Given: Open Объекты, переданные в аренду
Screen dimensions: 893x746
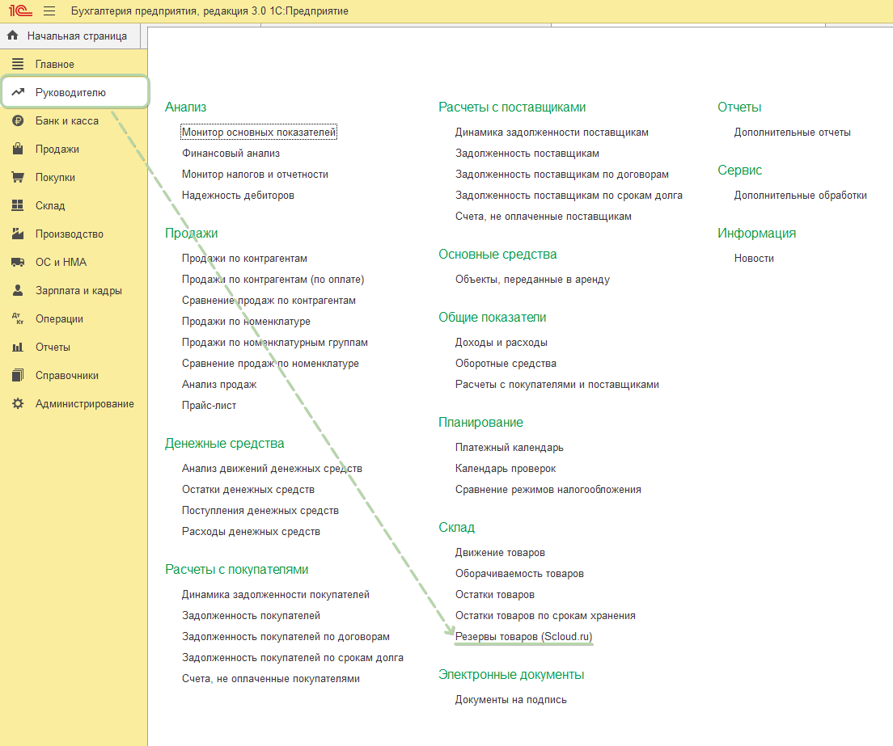Looking at the screenshot, I should click(532, 280).
